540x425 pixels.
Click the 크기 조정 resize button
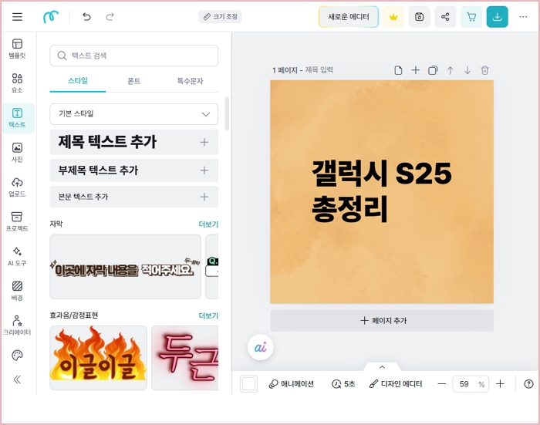220,16
